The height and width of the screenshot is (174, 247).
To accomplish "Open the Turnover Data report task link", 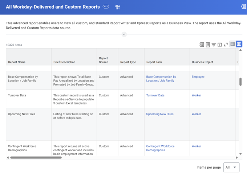I will [155, 95].
